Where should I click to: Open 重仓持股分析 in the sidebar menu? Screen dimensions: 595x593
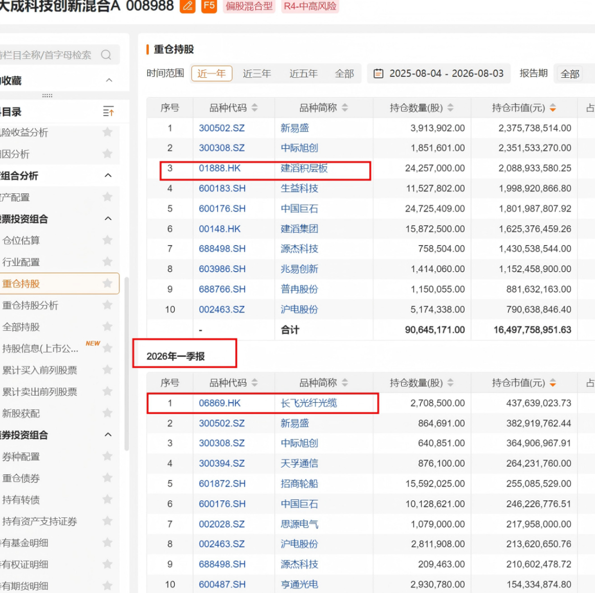pyautogui.click(x=30, y=305)
